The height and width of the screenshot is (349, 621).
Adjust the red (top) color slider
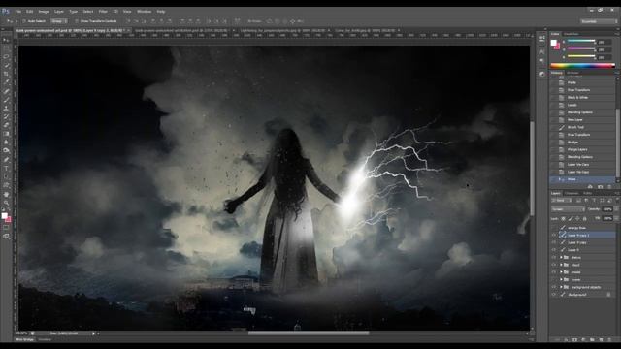581,41
